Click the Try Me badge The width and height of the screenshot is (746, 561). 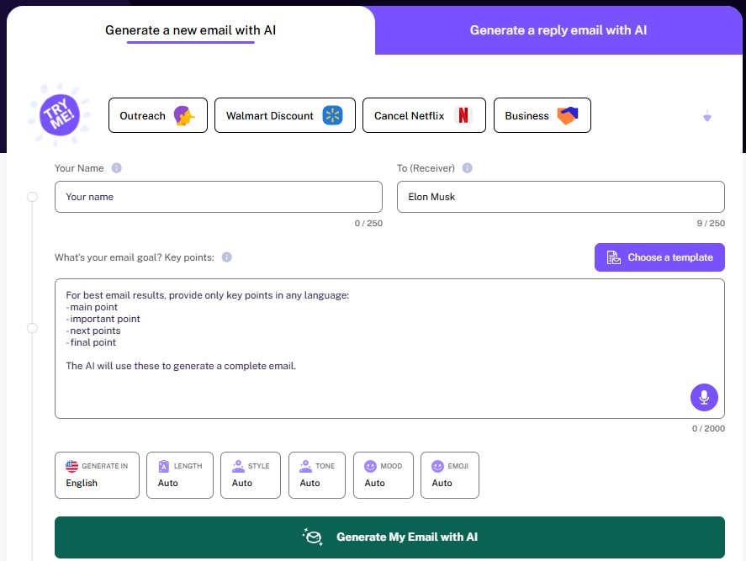click(x=59, y=114)
